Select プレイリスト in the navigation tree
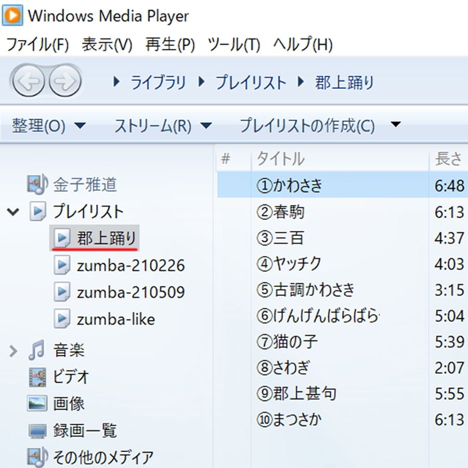 [88, 211]
